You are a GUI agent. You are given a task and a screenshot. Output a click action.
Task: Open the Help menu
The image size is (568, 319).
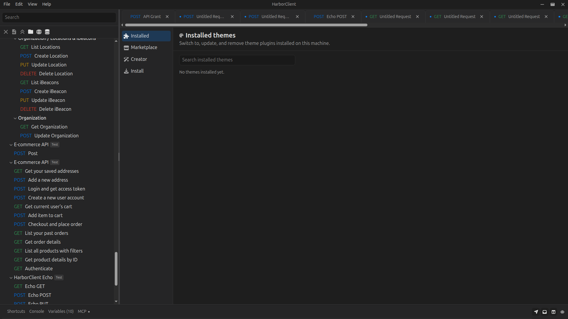click(47, 4)
